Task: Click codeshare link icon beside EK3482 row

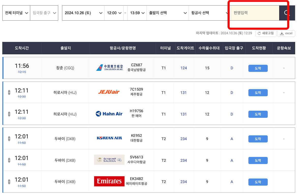Action: tap(9, 182)
